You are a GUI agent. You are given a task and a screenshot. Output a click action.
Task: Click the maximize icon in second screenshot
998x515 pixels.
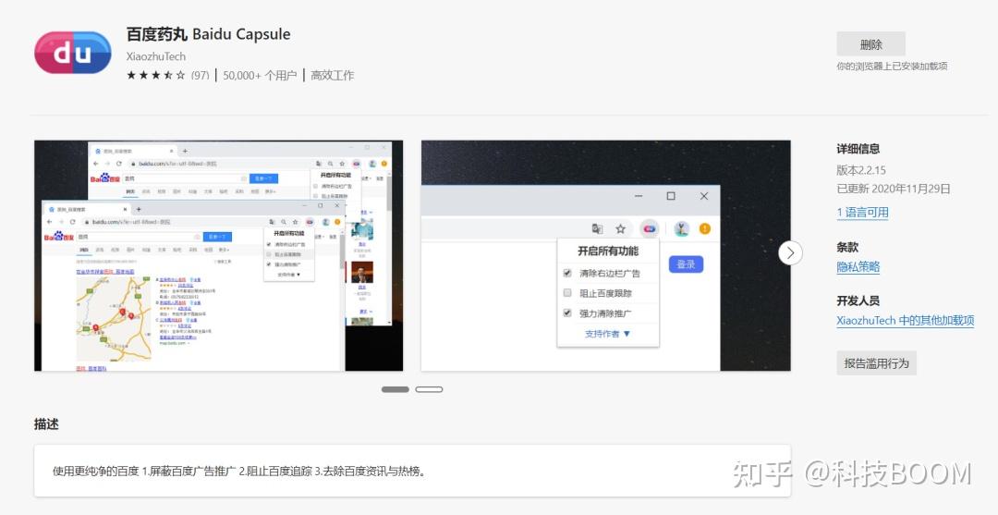671,196
